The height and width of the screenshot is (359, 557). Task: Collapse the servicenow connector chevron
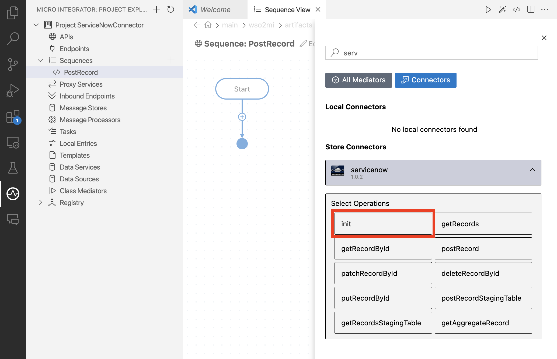pos(532,170)
